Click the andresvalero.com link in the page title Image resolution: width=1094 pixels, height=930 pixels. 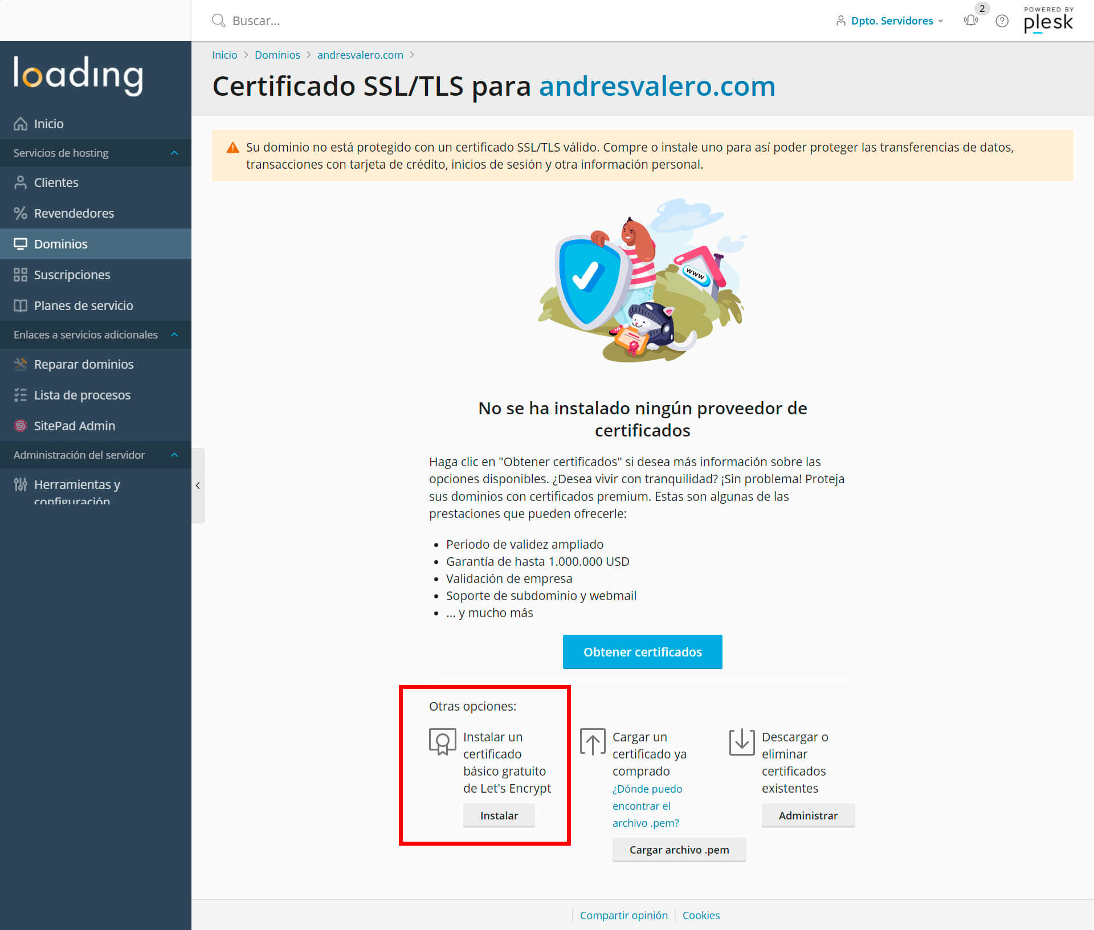(657, 86)
